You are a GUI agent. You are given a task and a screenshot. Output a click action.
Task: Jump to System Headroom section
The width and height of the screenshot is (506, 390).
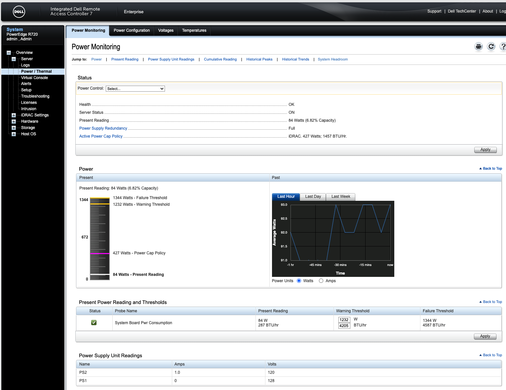coord(332,60)
